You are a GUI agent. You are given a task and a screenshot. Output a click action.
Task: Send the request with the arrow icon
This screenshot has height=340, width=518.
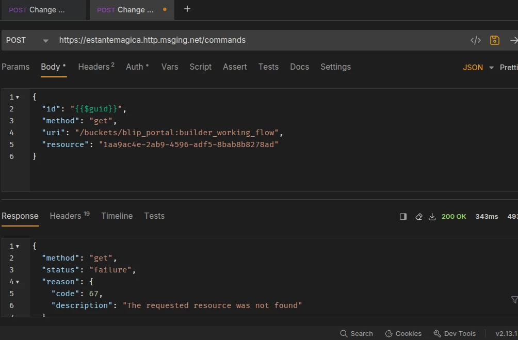click(513, 40)
